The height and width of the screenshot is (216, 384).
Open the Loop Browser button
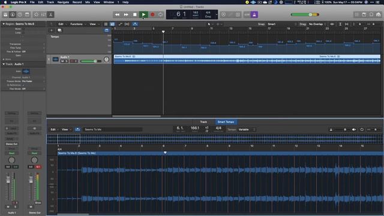point(371,14)
